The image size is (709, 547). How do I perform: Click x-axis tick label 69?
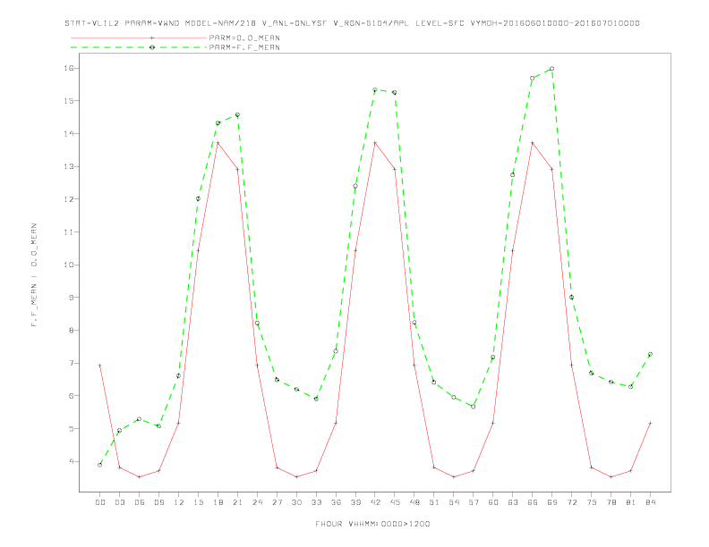pos(552,502)
